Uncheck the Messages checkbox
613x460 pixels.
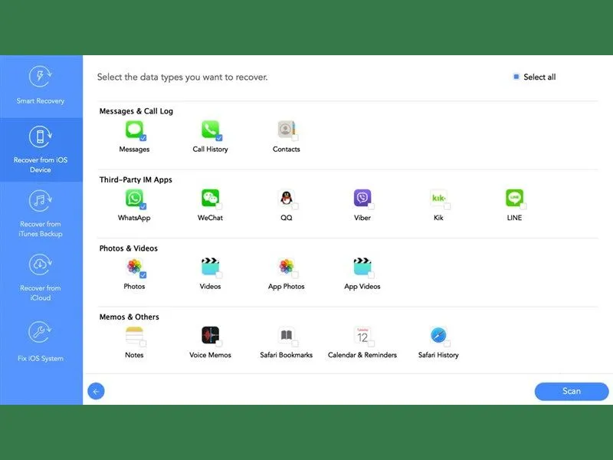point(143,138)
